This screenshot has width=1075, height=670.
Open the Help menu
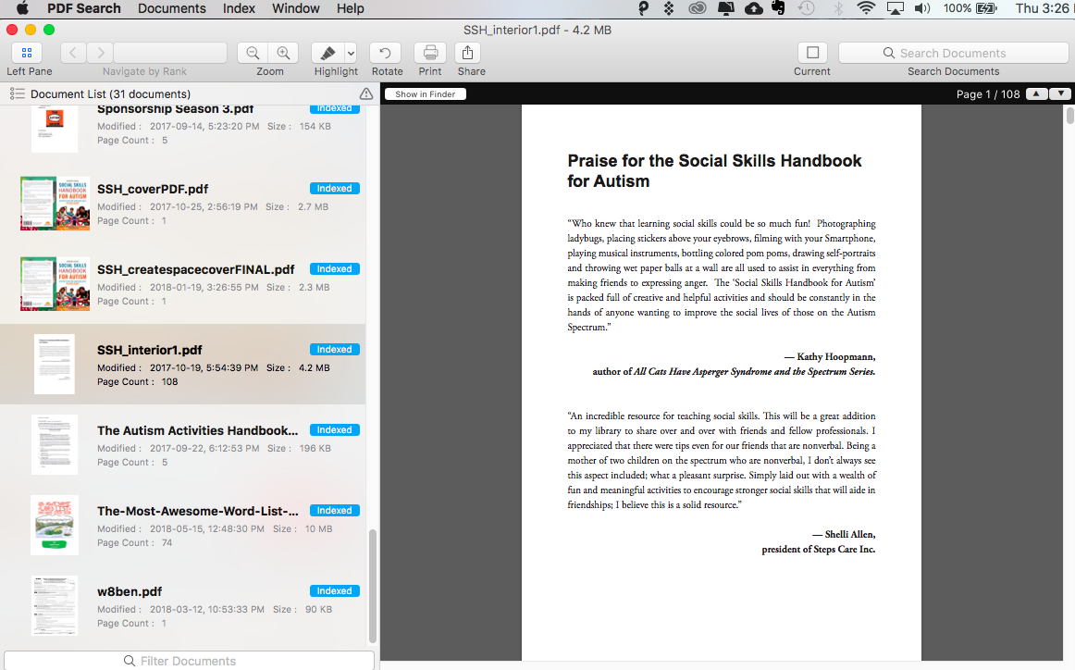351,8
